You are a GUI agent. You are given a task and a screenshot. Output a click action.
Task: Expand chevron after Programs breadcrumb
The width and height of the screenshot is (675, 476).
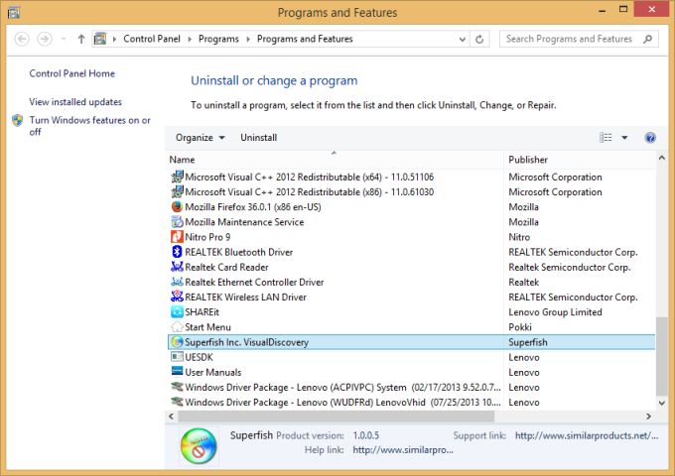(x=248, y=39)
